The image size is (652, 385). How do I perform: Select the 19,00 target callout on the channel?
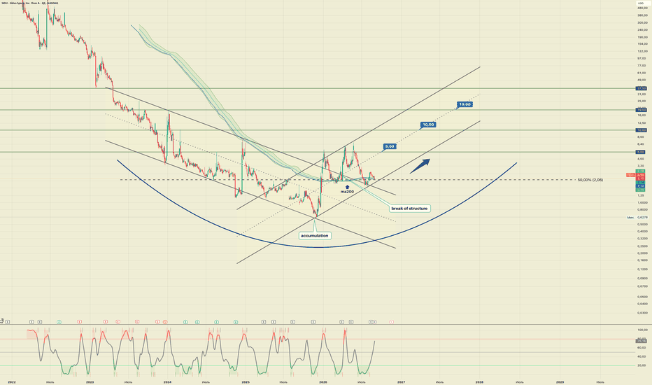tap(465, 104)
